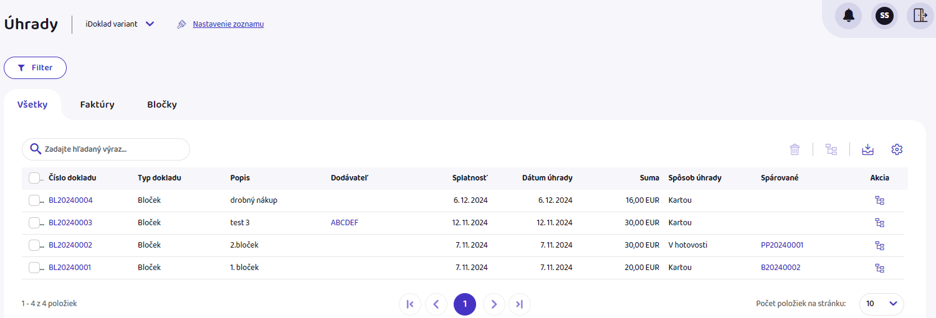Open the notifications bell
This screenshot has height=318, width=936.
(848, 16)
